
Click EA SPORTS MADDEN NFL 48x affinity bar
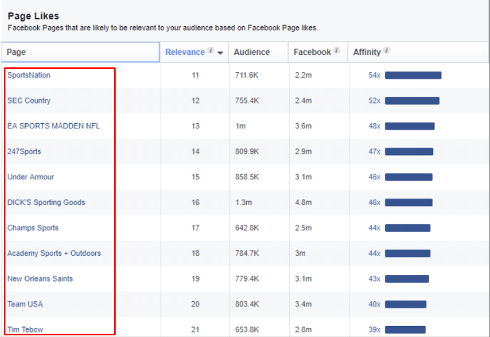[x=409, y=126]
